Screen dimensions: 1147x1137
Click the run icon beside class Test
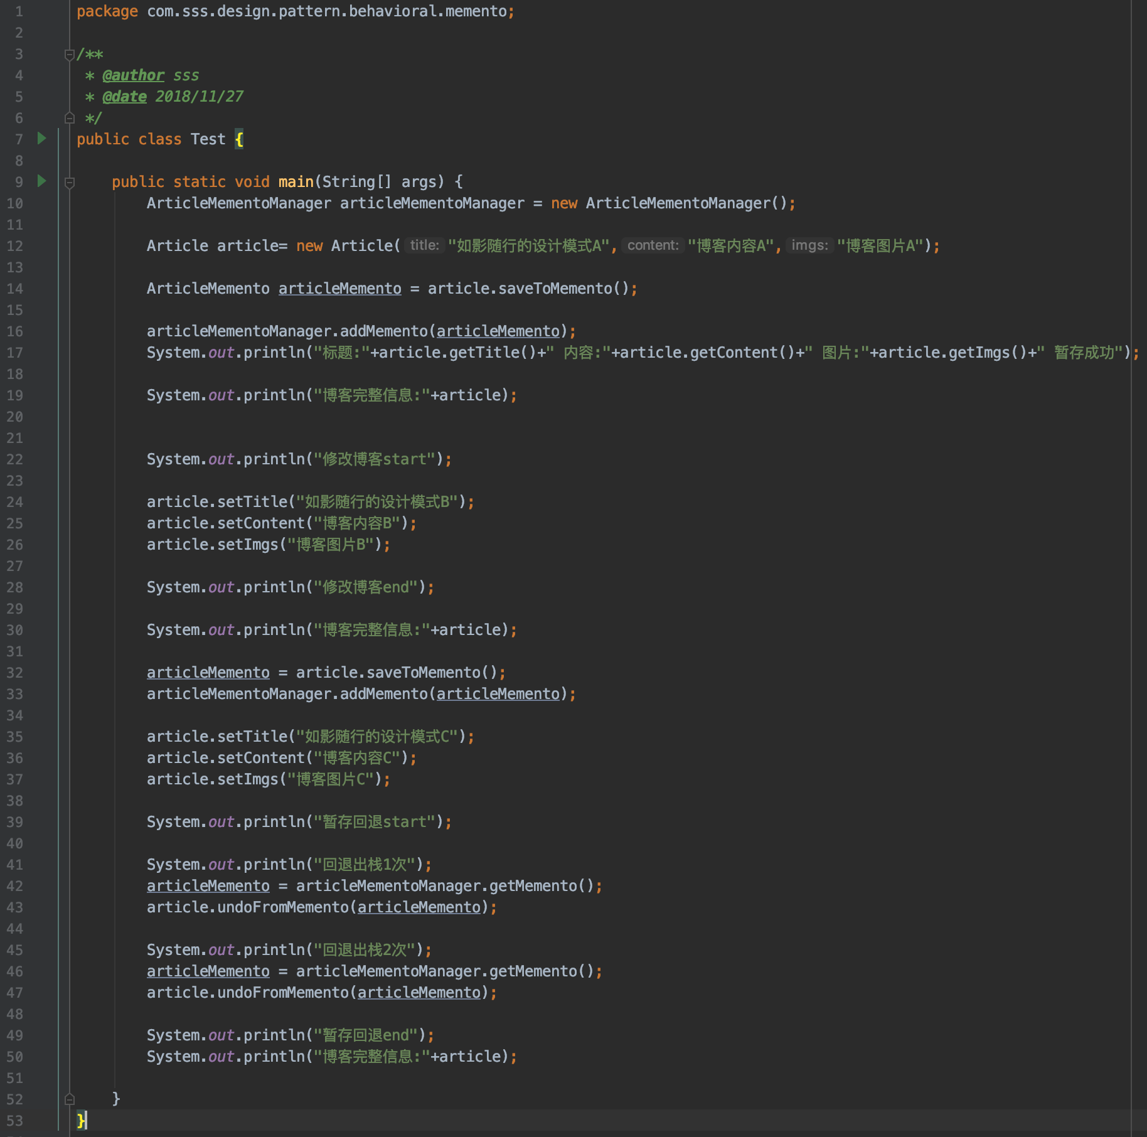point(42,138)
